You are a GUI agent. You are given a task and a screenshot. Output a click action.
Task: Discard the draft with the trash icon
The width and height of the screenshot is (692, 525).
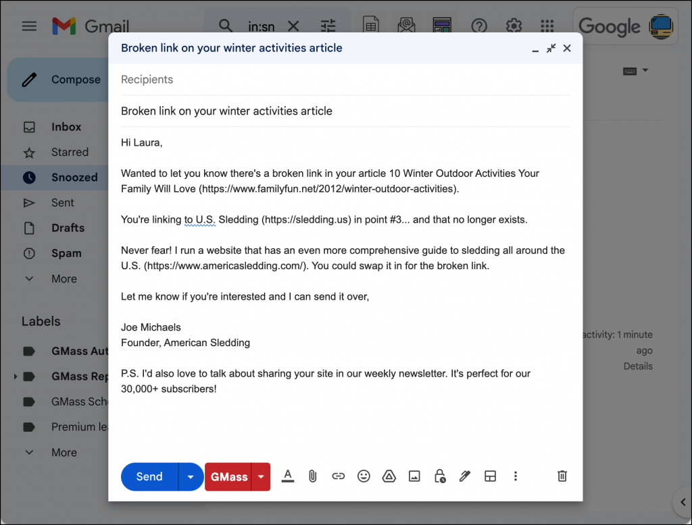click(562, 476)
